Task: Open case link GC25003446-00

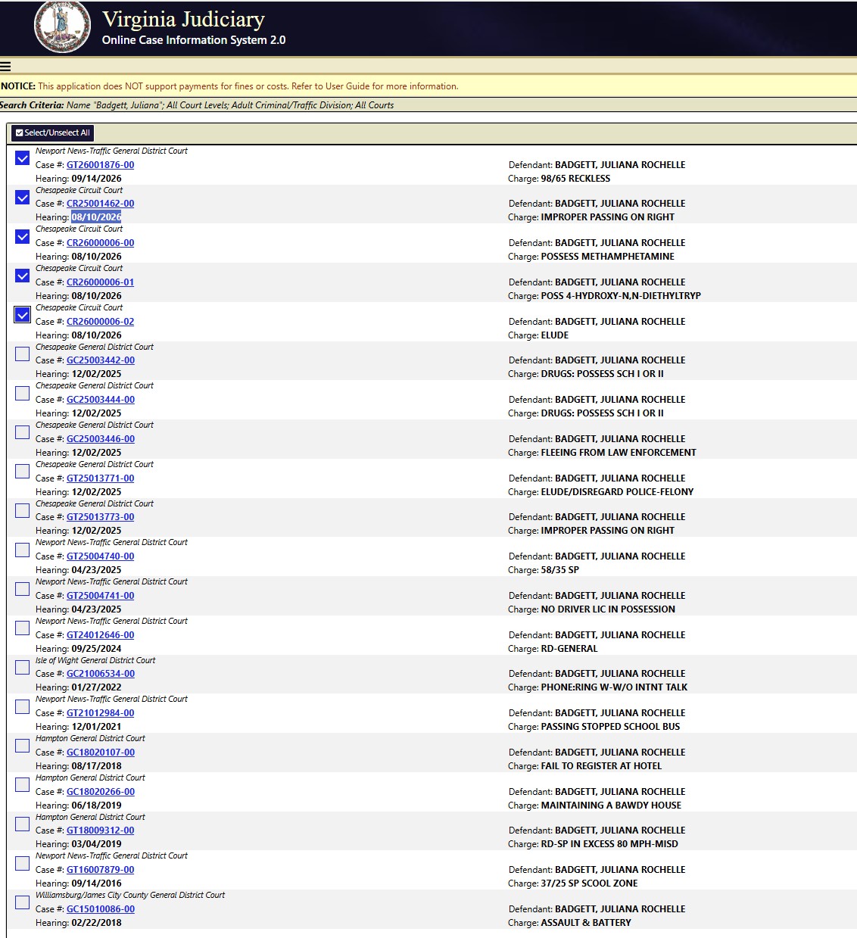Action: (101, 439)
